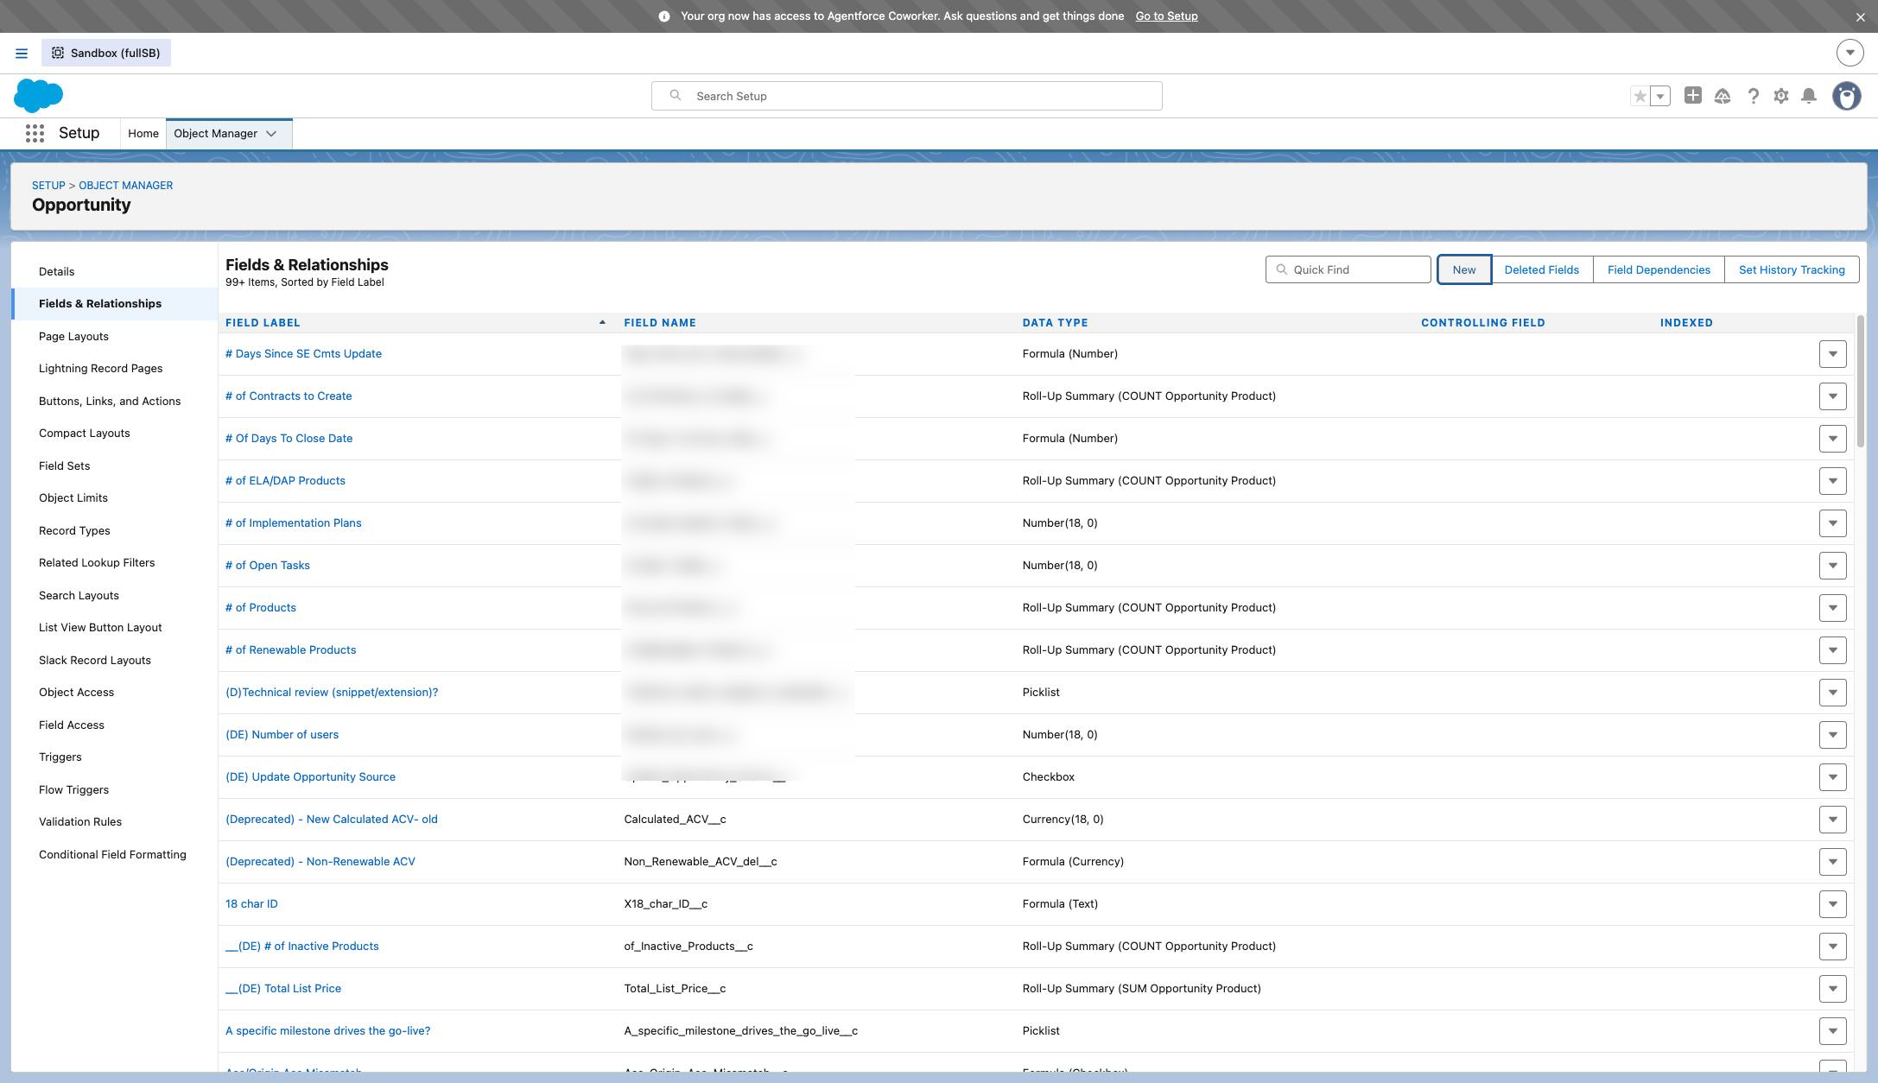Click the Favorites star icon
The image size is (1878, 1083).
1640,96
